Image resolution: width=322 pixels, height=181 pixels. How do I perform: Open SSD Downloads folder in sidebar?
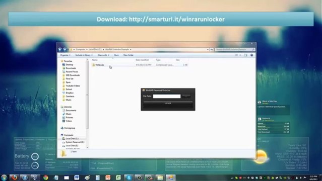[73, 75]
